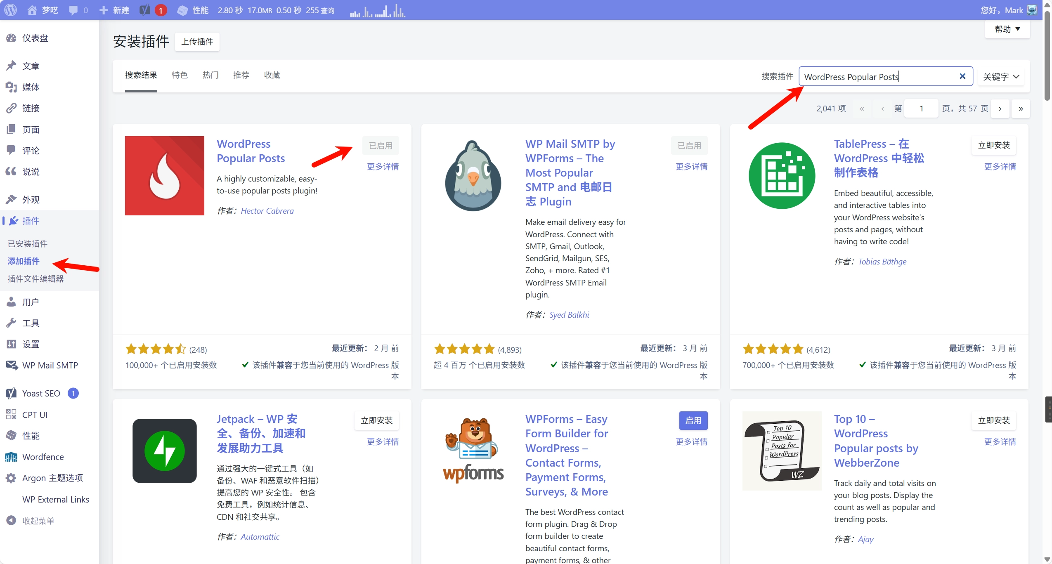Open 性能 cache icon in admin bar

[x=182, y=10]
